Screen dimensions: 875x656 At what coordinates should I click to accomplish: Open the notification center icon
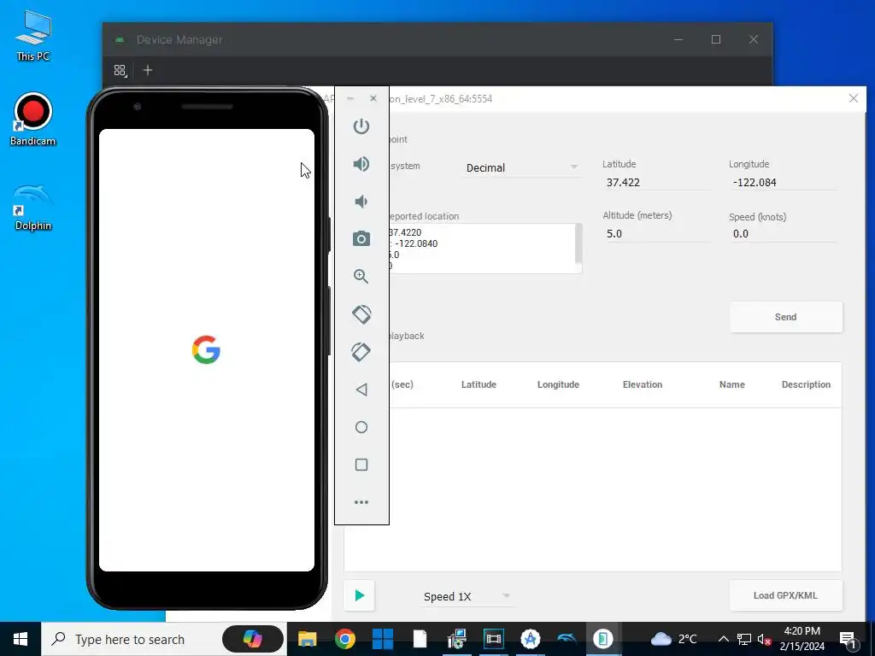click(x=849, y=639)
